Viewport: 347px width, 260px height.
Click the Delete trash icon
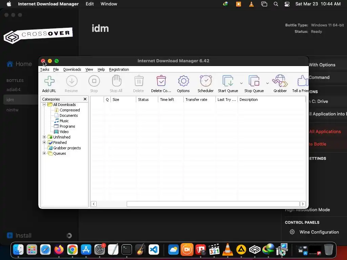tap(139, 81)
